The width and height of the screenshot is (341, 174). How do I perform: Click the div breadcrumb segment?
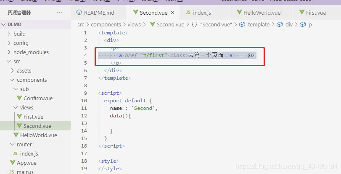tap(289, 24)
